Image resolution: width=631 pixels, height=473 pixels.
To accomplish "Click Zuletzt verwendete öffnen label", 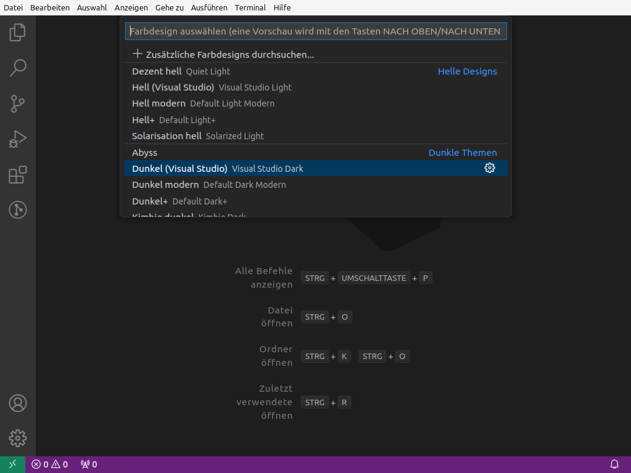I will tap(265, 402).
